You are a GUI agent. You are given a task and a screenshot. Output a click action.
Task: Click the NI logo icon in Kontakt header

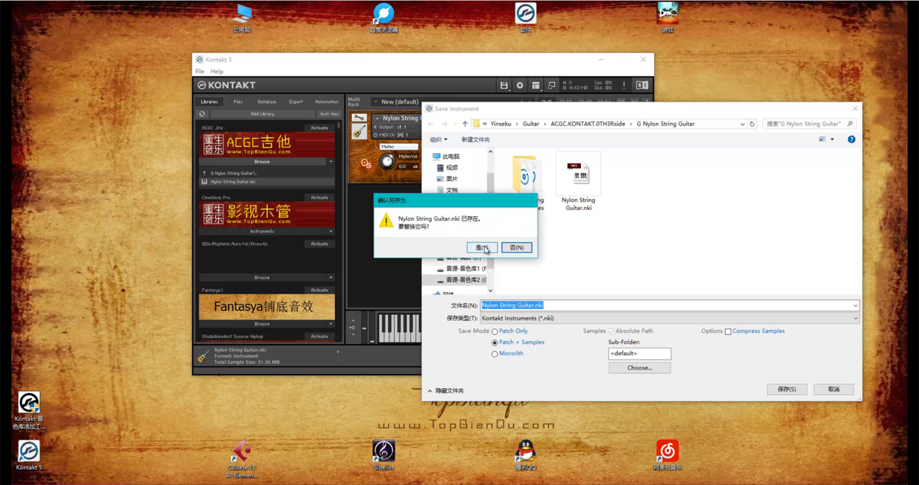642,85
